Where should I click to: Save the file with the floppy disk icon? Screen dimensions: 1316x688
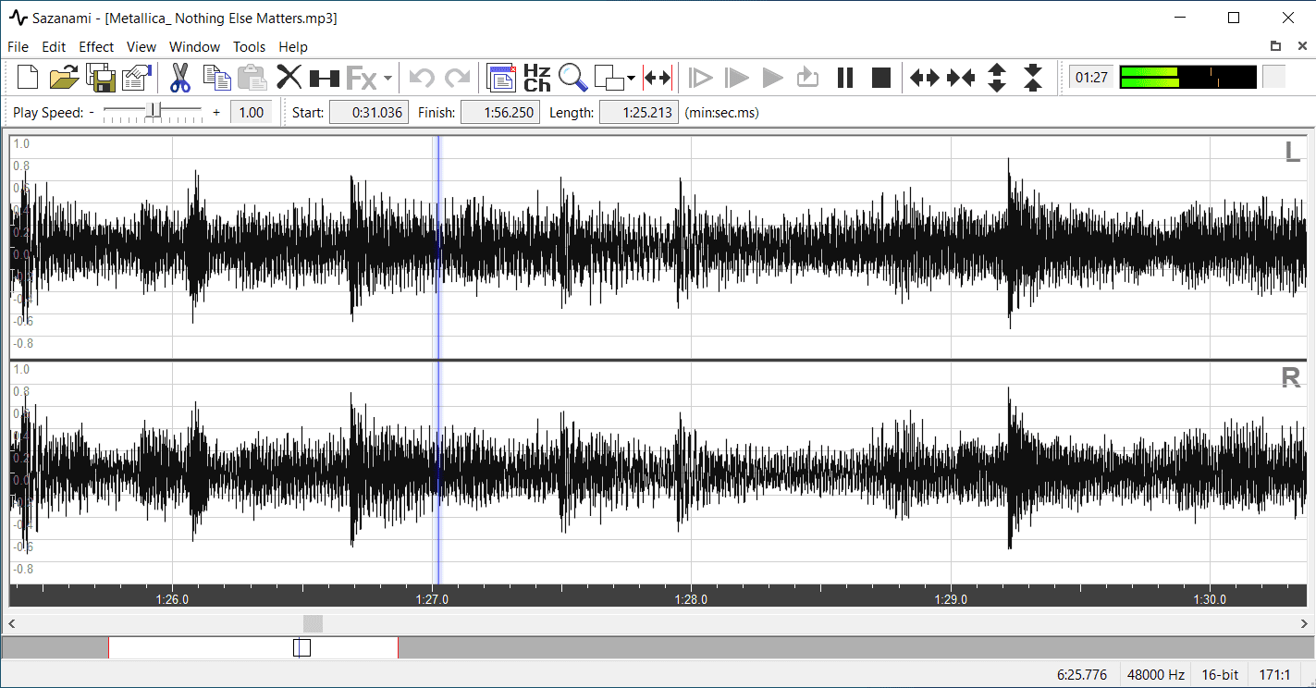click(x=101, y=77)
